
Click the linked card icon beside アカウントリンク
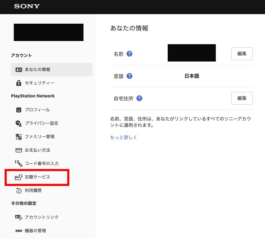[19, 217]
